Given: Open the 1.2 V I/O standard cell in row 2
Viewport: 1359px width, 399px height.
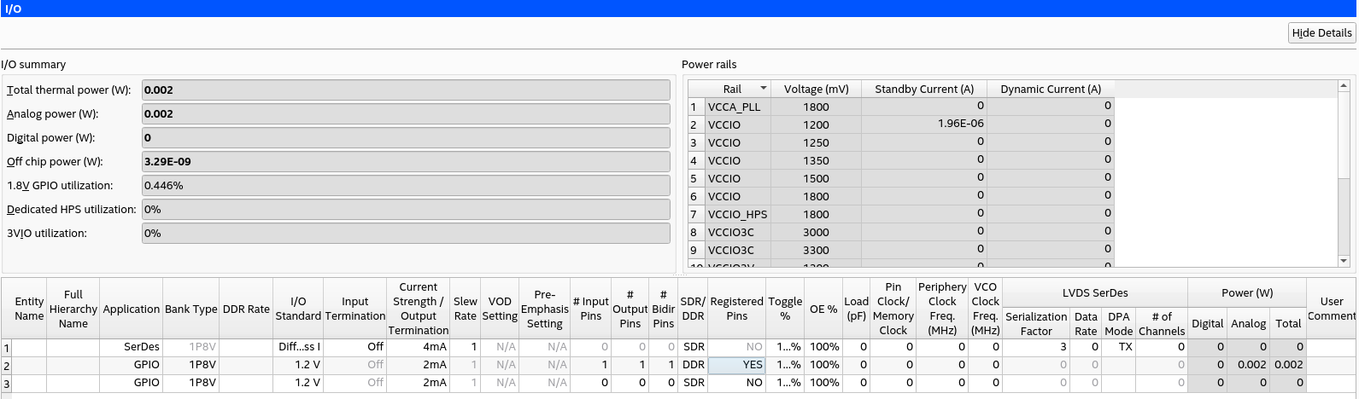Looking at the screenshot, I should [x=298, y=365].
